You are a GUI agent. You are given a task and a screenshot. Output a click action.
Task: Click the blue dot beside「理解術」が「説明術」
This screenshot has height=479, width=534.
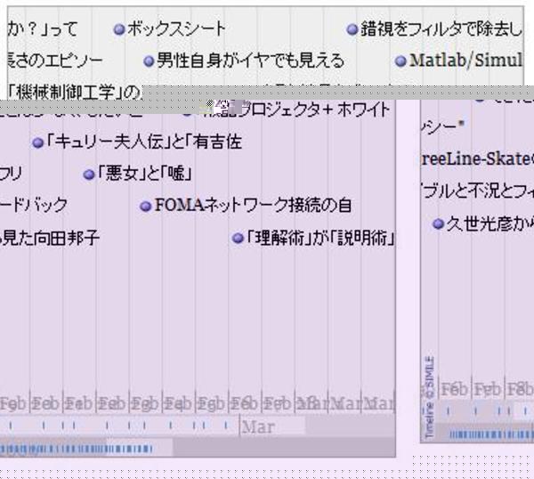[238, 239]
